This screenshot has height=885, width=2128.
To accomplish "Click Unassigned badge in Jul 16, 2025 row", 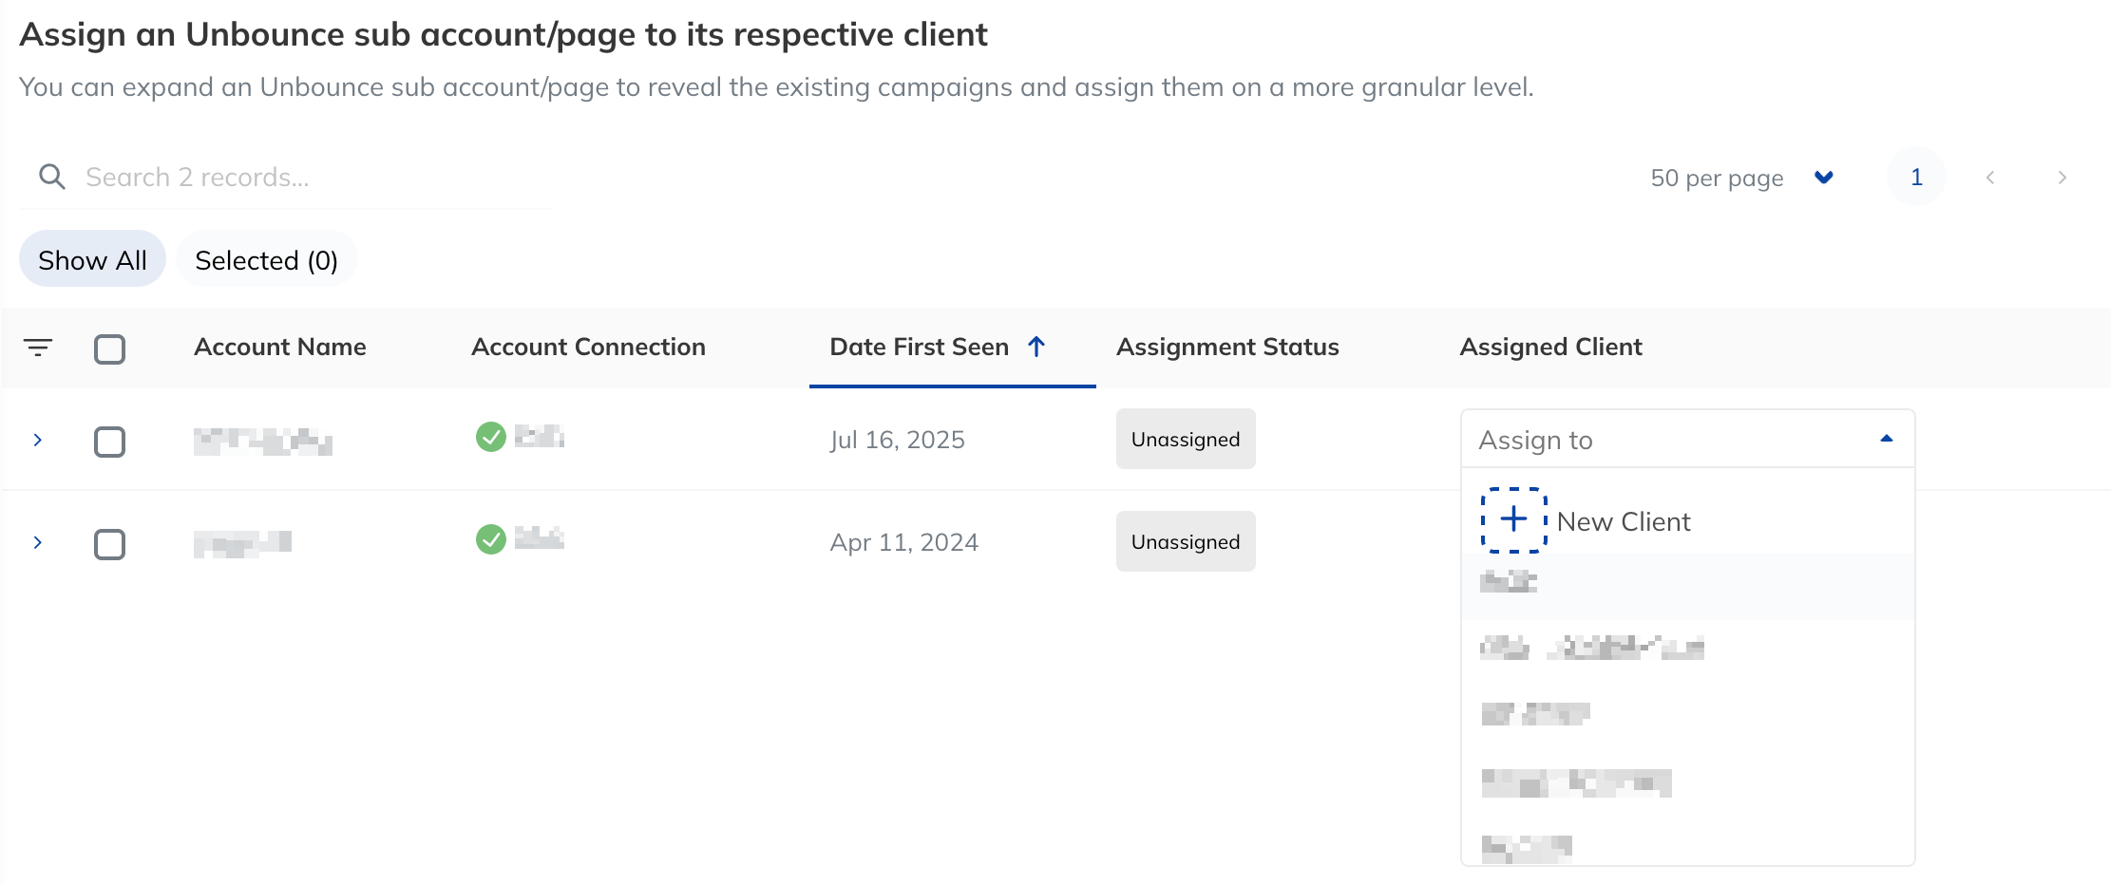I will pyautogui.click(x=1186, y=439).
